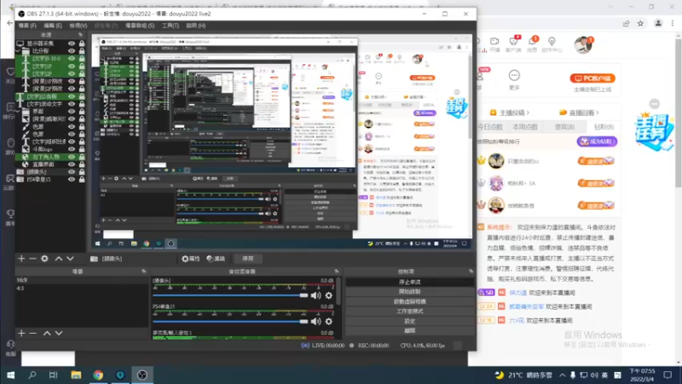Collapse the 主播任务 floating widget
Viewport: 682px width, 384px height.
(x=654, y=103)
